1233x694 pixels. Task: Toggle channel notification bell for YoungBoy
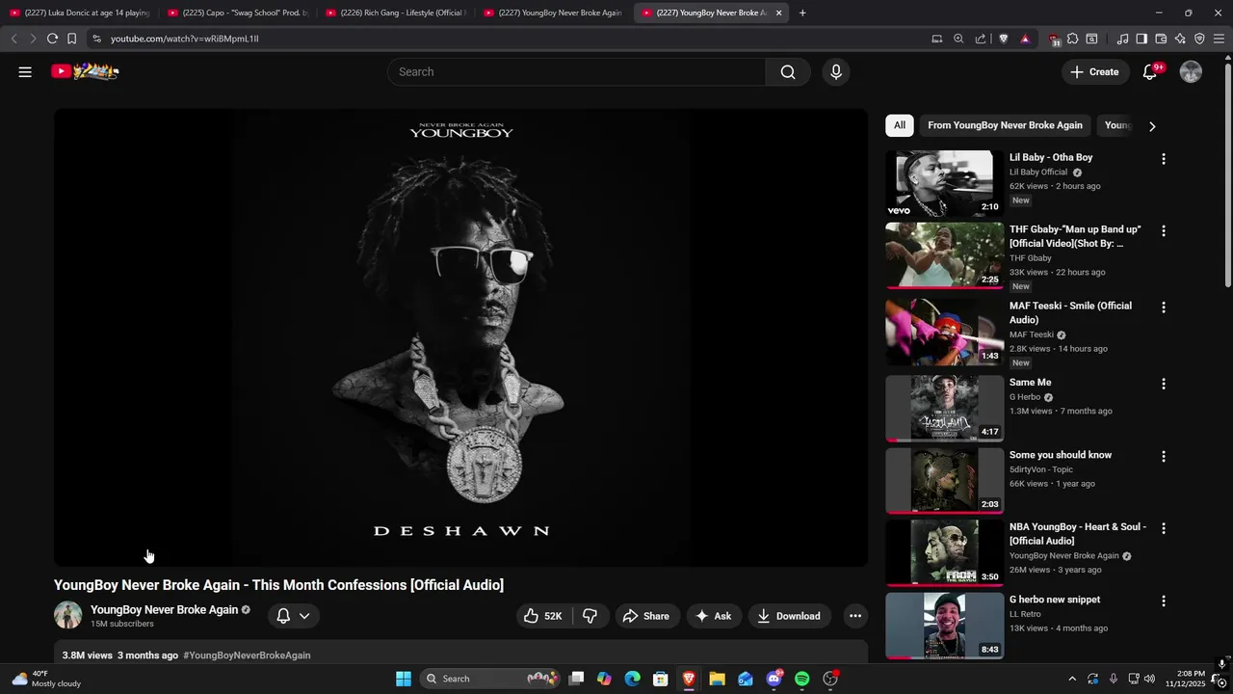(x=283, y=616)
